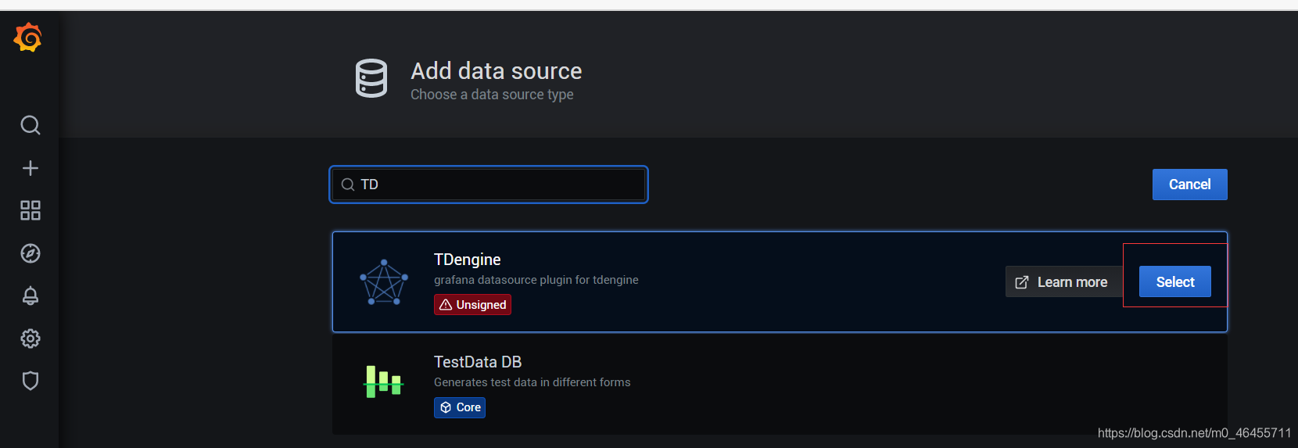Open the Create plus menu in sidebar
The width and height of the screenshot is (1298, 448).
(30, 168)
